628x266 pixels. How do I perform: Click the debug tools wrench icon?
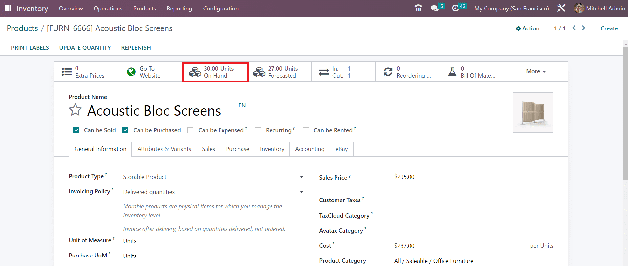point(561,8)
